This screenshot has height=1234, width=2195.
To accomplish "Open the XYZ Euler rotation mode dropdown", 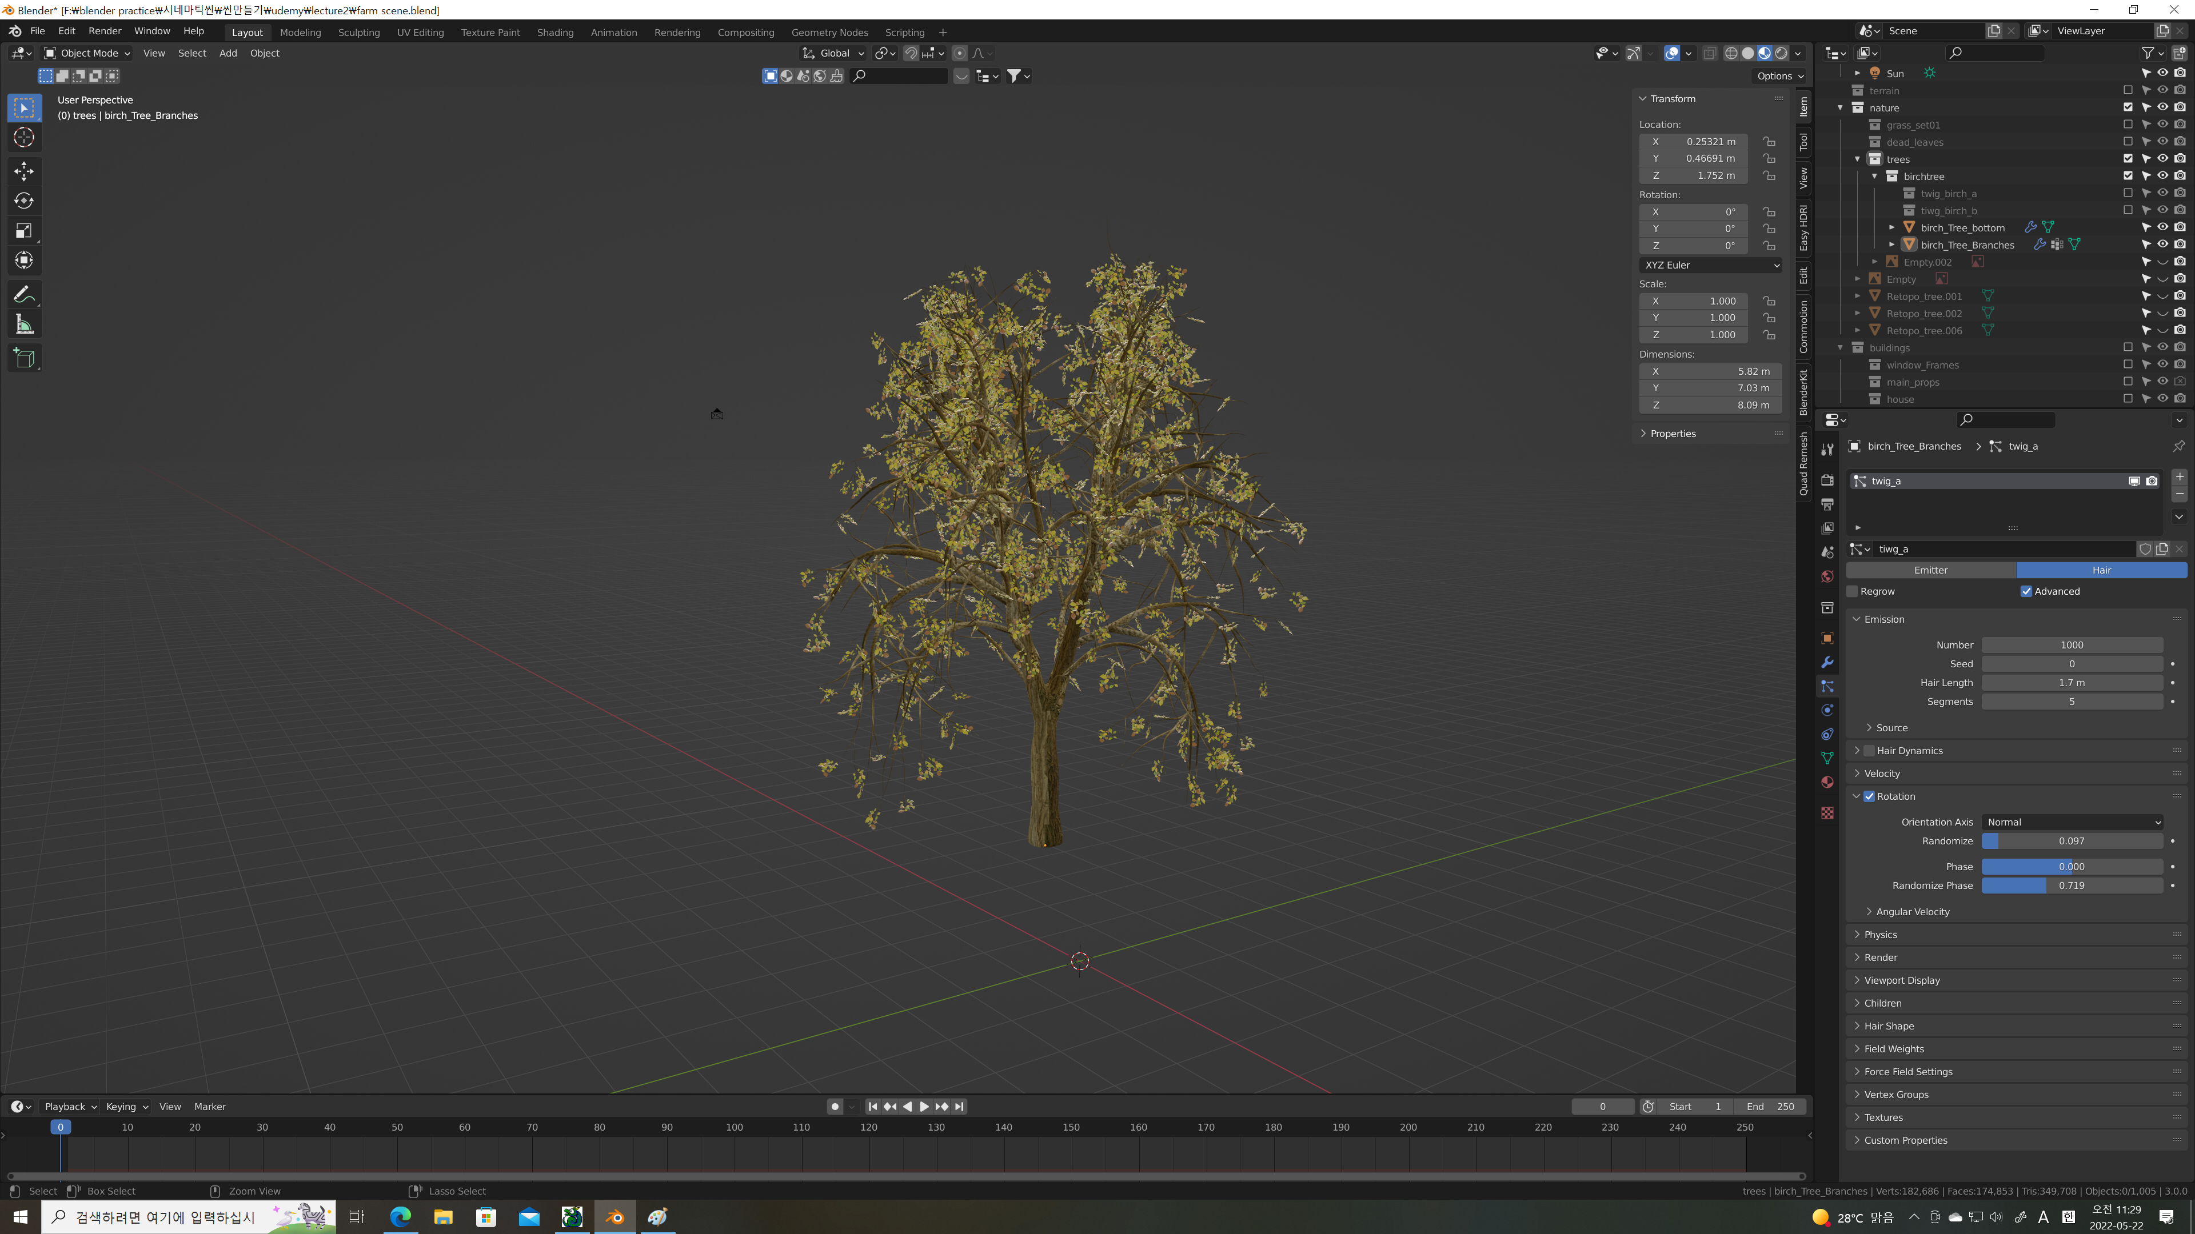I will click(x=1709, y=265).
